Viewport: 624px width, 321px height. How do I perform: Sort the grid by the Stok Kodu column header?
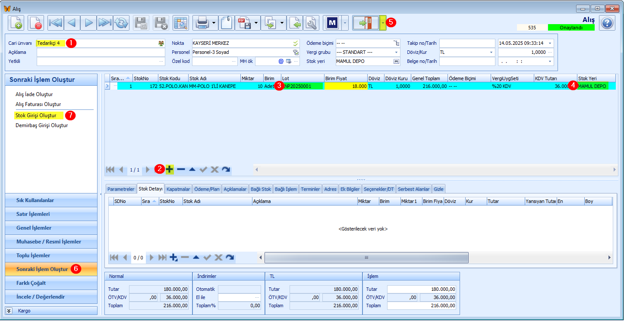[x=173, y=78]
